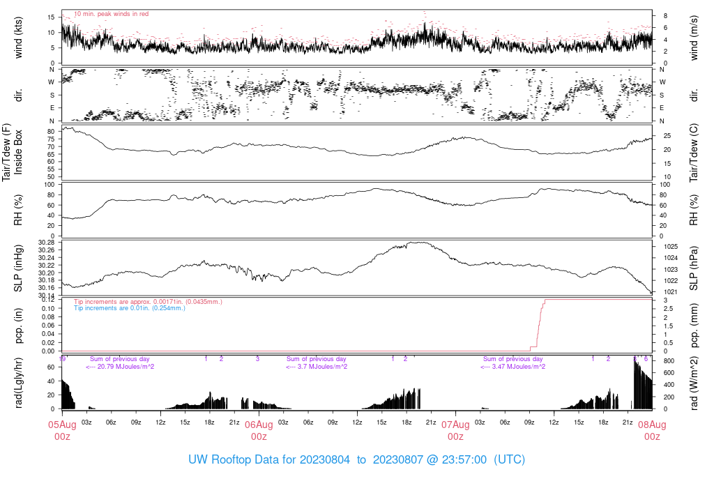Image resolution: width=714 pixels, height=488 pixels.
Task: Click the 30.28 tick on SLP axis
Action: point(47,243)
